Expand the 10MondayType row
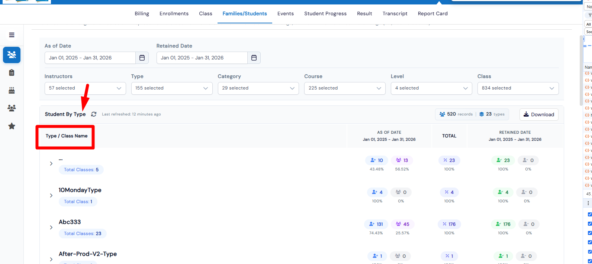This screenshot has height=264, width=592. (x=51, y=196)
